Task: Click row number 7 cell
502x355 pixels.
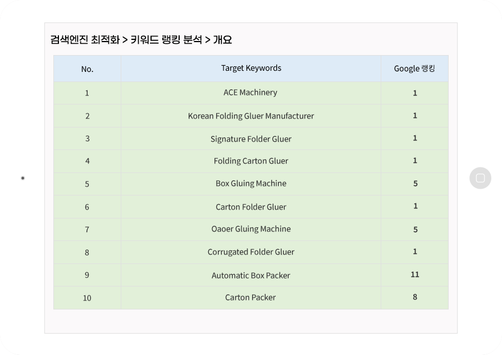Action: [x=87, y=229]
